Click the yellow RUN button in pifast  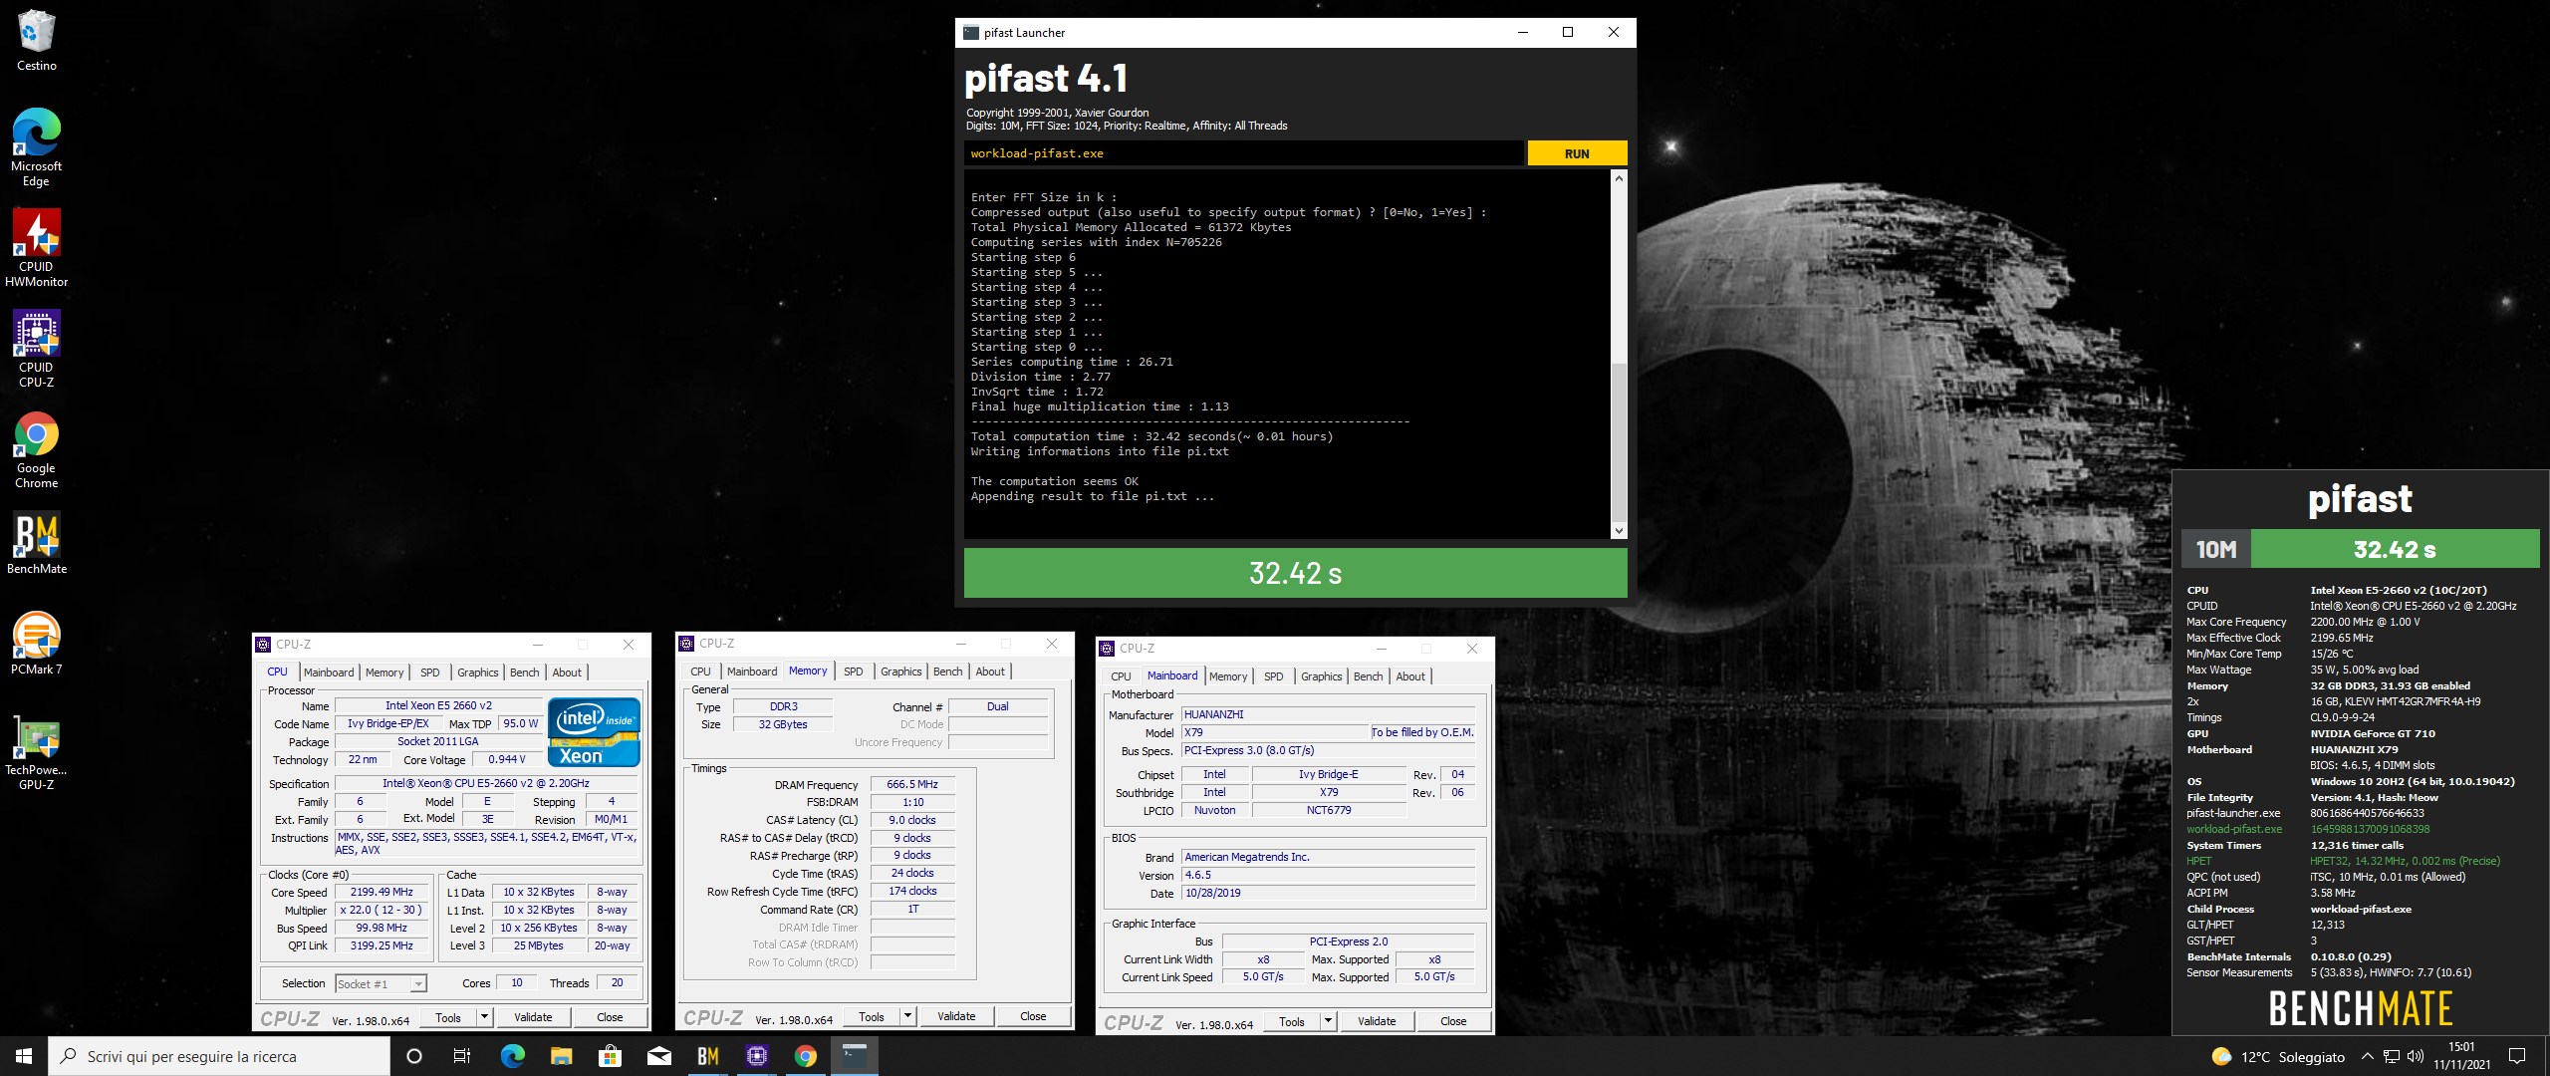click(x=1577, y=153)
